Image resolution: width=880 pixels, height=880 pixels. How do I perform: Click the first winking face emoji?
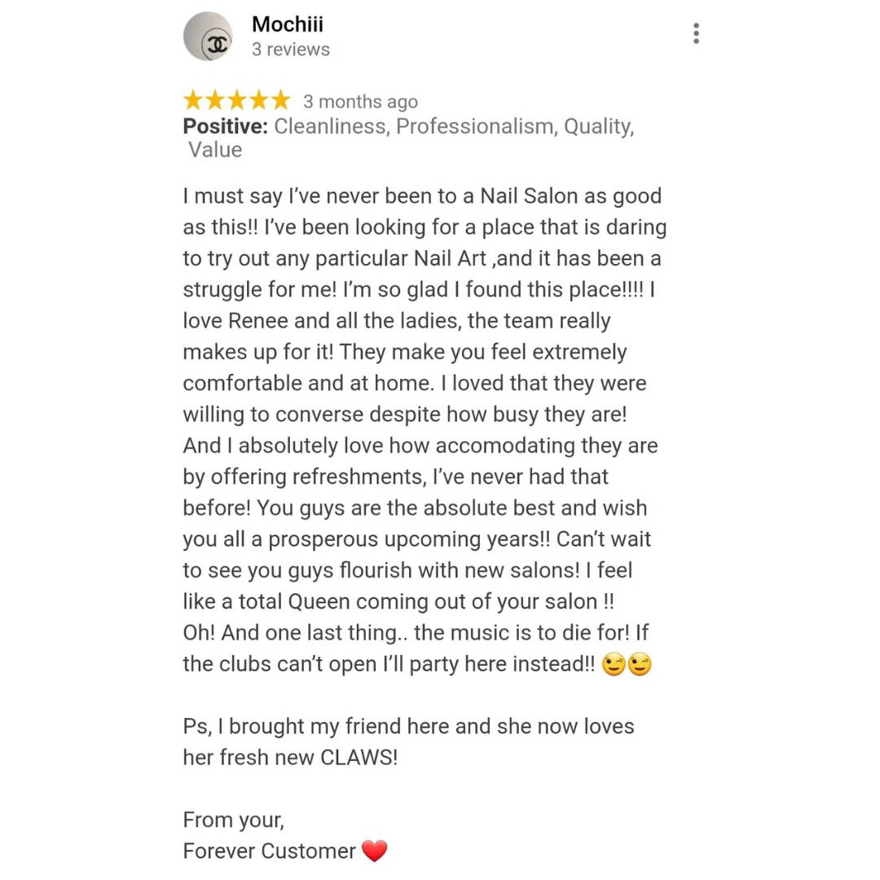tap(614, 665)
